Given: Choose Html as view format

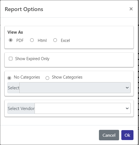Looking at the screenshot, I should (32, 40).
